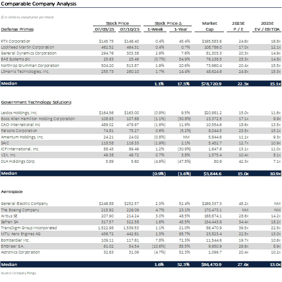Click "Amentum Holdings, Inc." company name

pyautogui.click(x=22, y=137)
